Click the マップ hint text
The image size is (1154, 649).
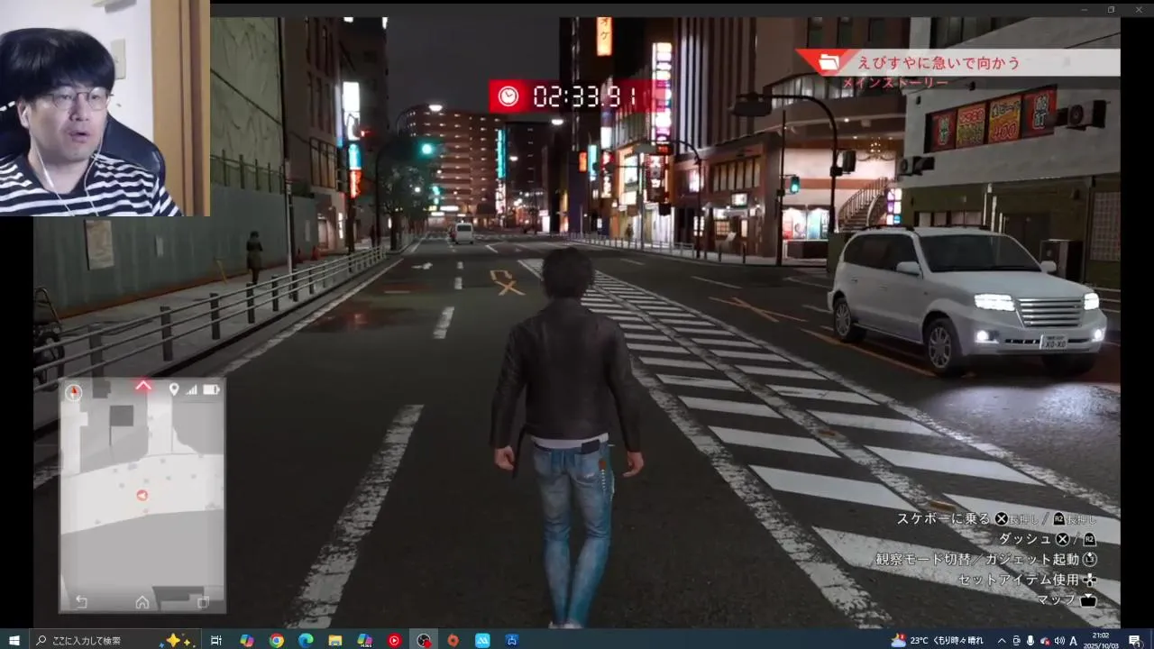pyautogui.click(x=1056, y=599)
